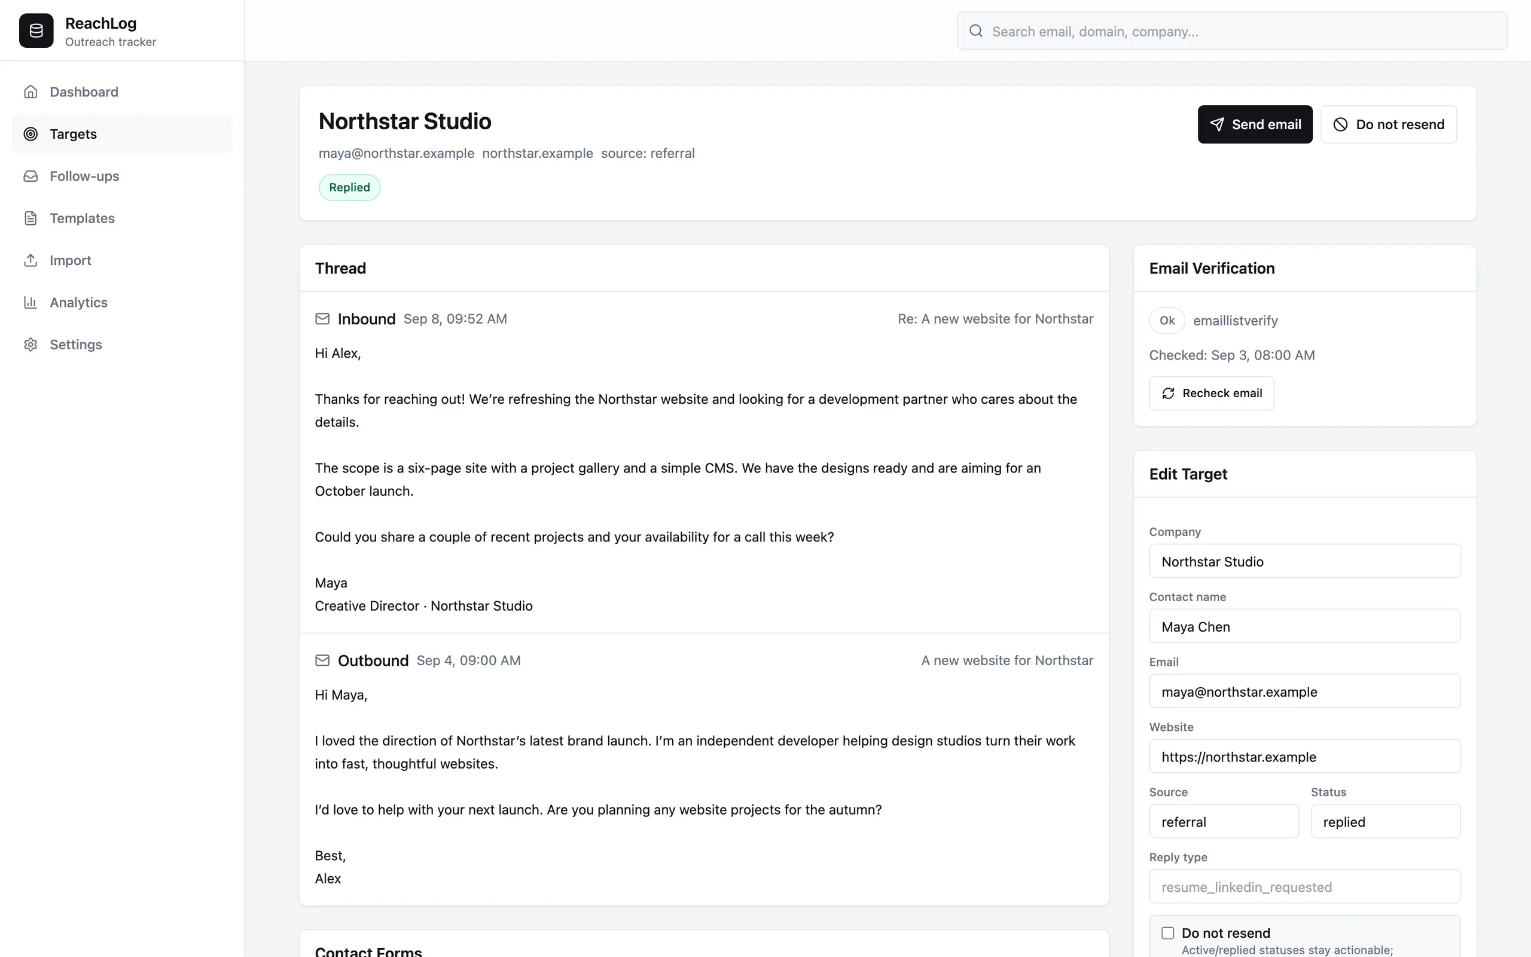Open the Targets section
The height and width of the screenshot is (957, 1531).
[x=122, y=133]
